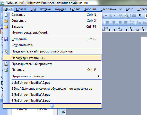This screenshot has height=115, width=147.
Task: Click the printer icon beside Печать
Action: point(6,70)
